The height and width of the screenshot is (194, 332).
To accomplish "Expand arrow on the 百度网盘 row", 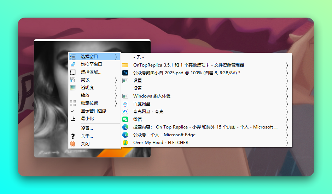I will pos(287,104).
